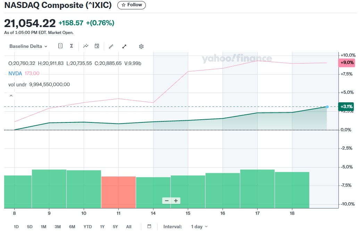The width and height of the screenshot is (360, 231).
Task: Select the 5D range
Action: (30, 226)
